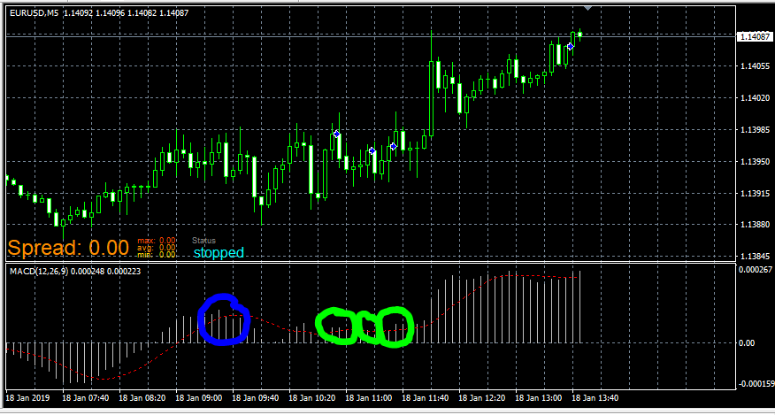Click the 18 Jan 11:40 time label
Screen dimensions: 775x415
coord(425,397)
